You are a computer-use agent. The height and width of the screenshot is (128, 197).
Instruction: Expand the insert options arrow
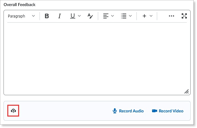point(151,16)
